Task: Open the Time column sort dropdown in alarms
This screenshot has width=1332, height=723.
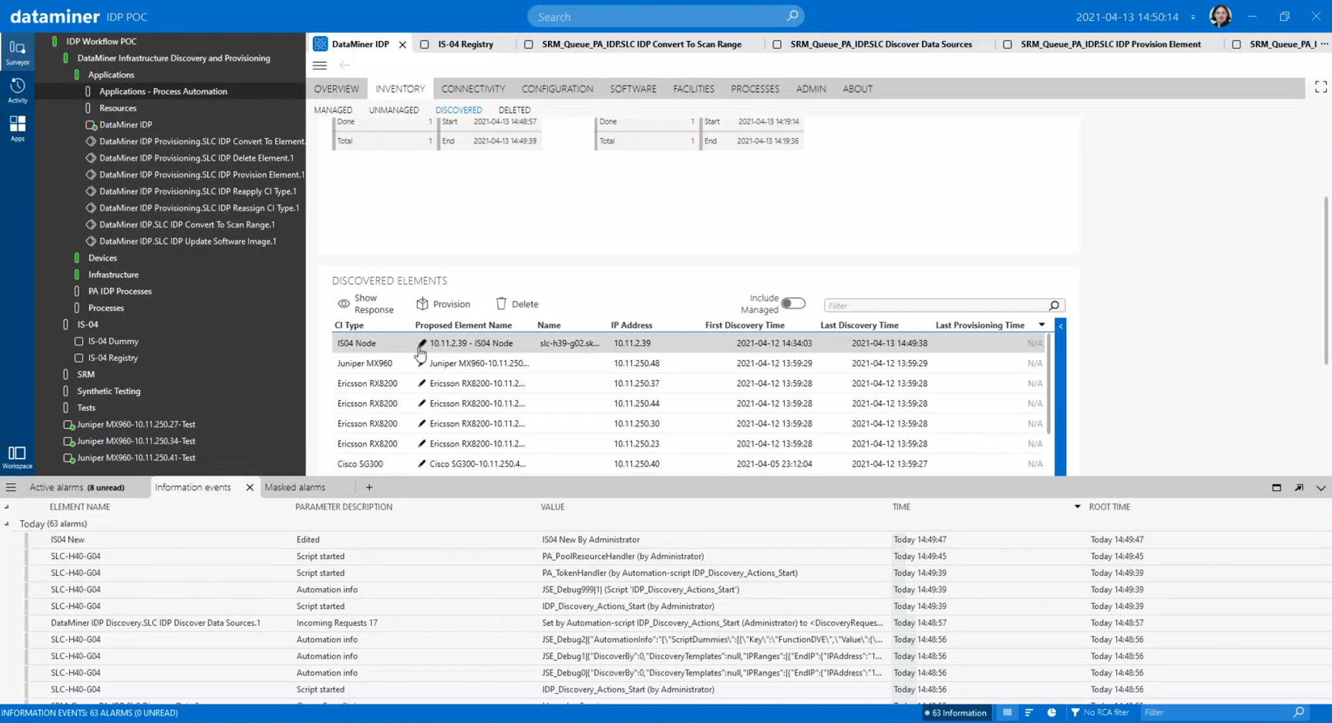Action: pos(1077,507)
